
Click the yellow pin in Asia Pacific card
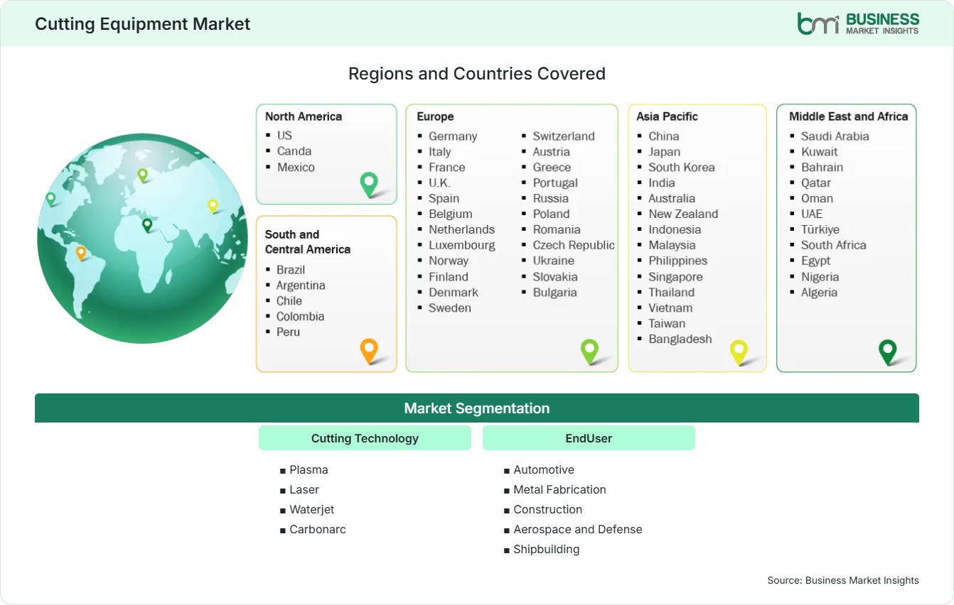pyautogui.click(x=739, y=352)
